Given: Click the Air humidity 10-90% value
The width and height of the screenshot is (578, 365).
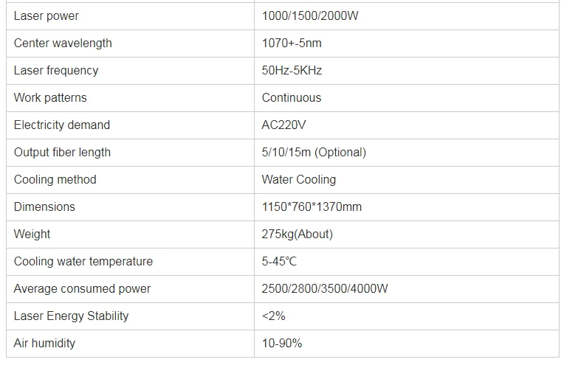Looking at the screenshot, I should (x=282, y=343).
